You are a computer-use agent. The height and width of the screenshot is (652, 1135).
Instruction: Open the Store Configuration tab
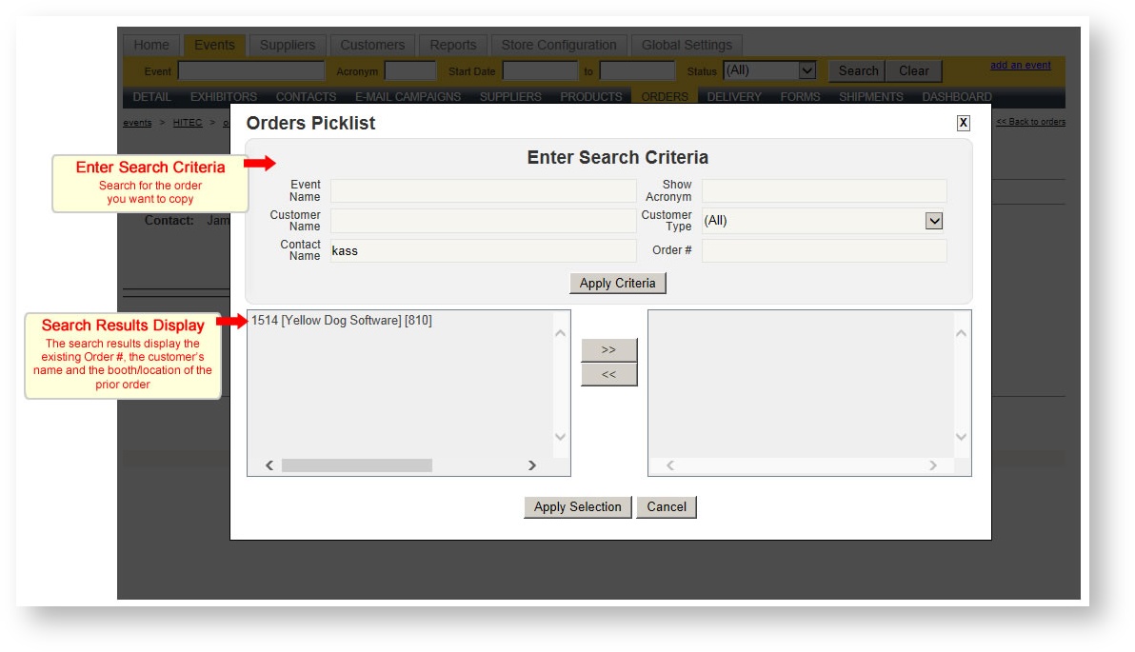coord(559,45)
